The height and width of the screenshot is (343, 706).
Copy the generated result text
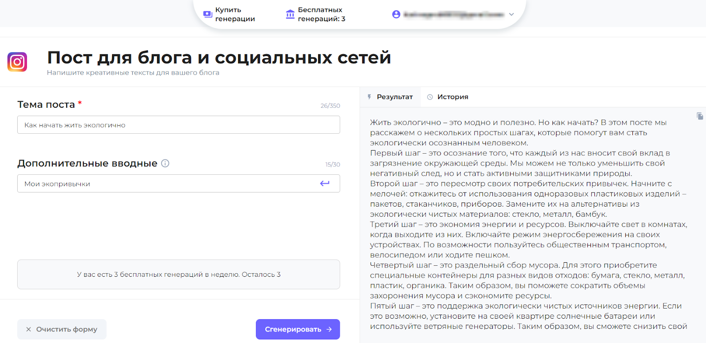click(x=700, y=116)
